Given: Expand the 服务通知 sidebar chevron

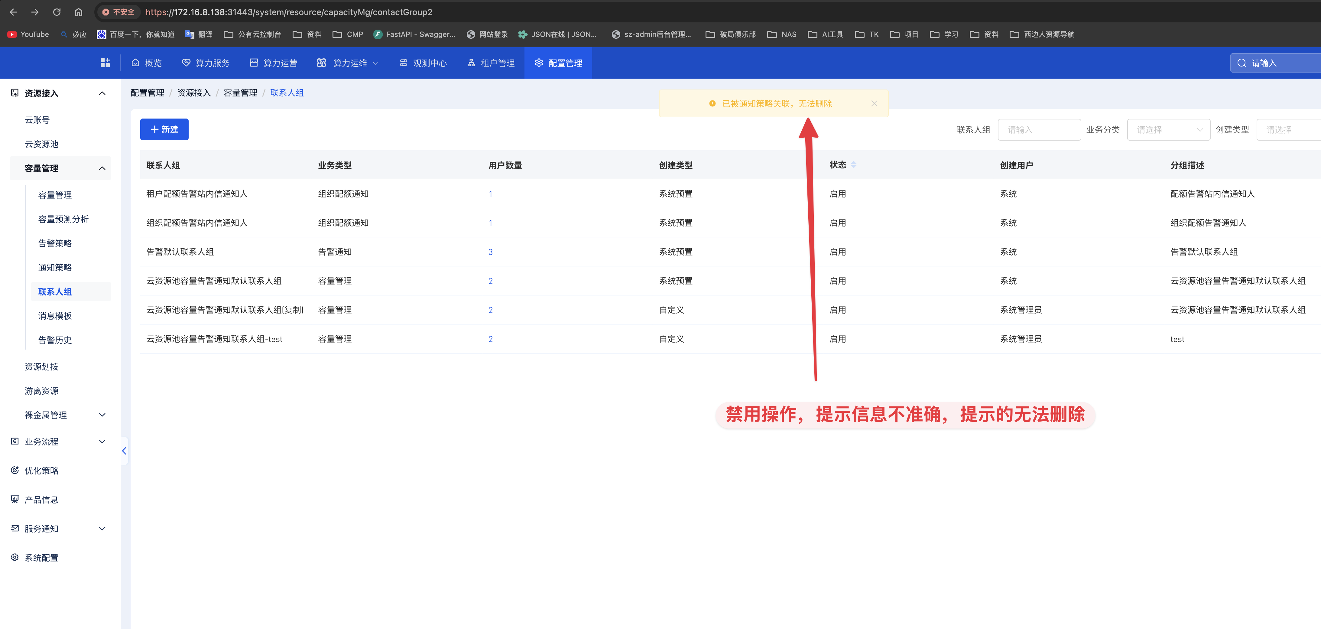Looking at the screenshot, I should 102,528.
